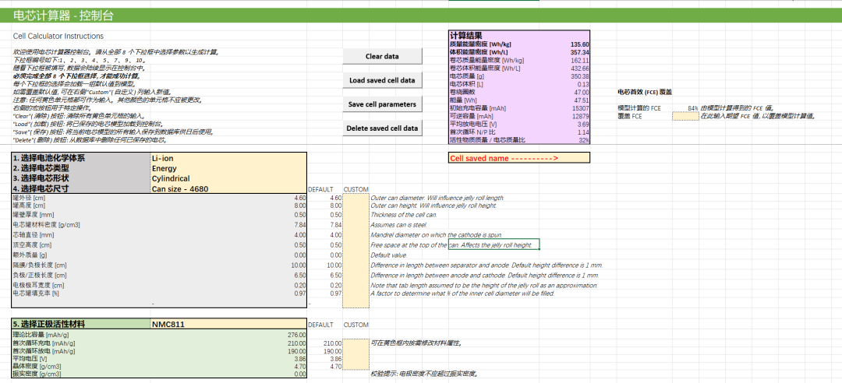Open the Energy cell type dropdown
The height and width of the screenshot is (383, 842).
click(x=228, y=168)
